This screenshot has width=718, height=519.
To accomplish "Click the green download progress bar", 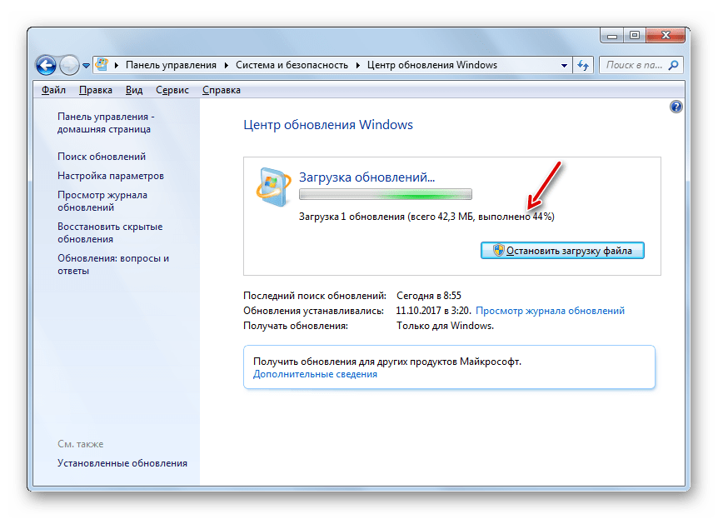I will click(x=385, y=194).
